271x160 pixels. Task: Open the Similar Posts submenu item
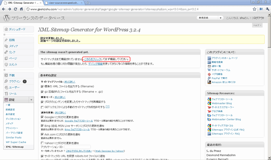tap(14, 138)
